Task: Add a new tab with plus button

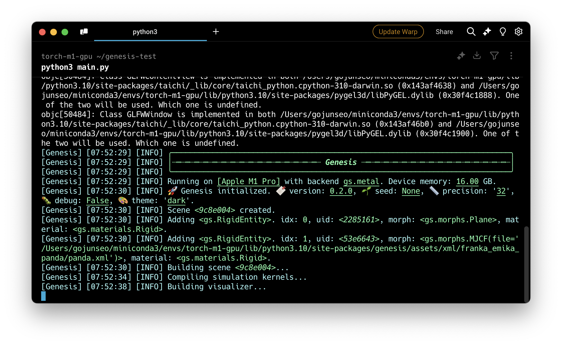Action: (x=216, y=32)
